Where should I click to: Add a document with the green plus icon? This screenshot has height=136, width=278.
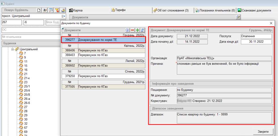pos(138,30)
